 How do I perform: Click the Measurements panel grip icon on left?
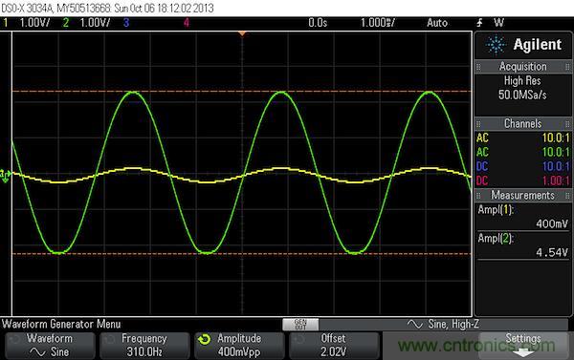click(x=478, y=196)
